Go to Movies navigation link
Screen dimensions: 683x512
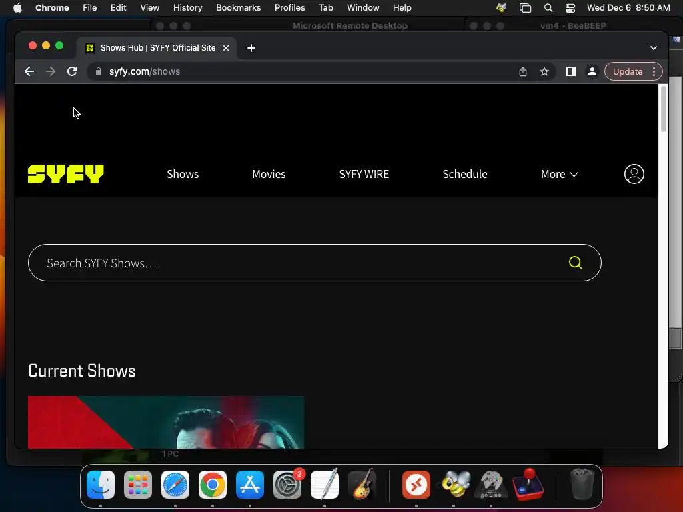coord(269,174)
